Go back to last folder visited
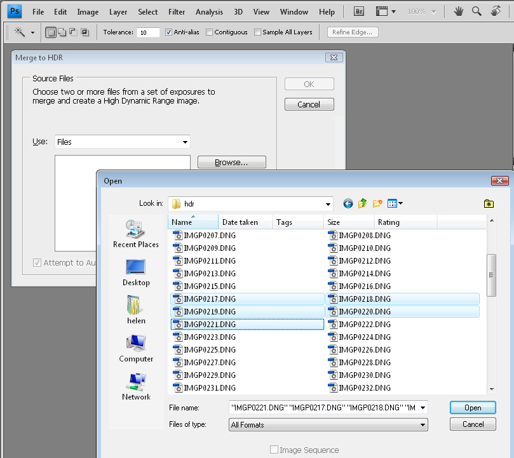 click(348, 204)
